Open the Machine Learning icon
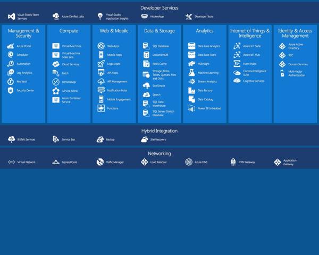 [192, 73]
